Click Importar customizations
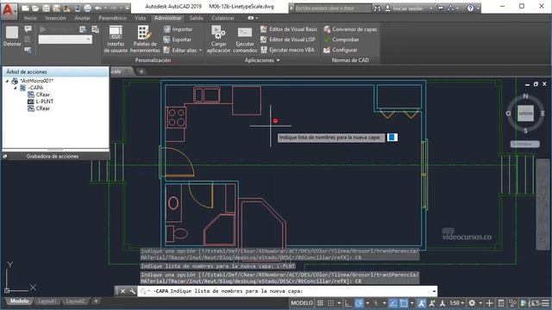 click(179, 29)
